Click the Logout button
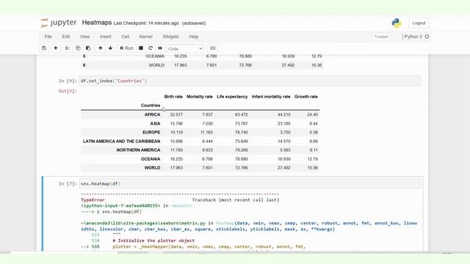 [x=419, y=23]
